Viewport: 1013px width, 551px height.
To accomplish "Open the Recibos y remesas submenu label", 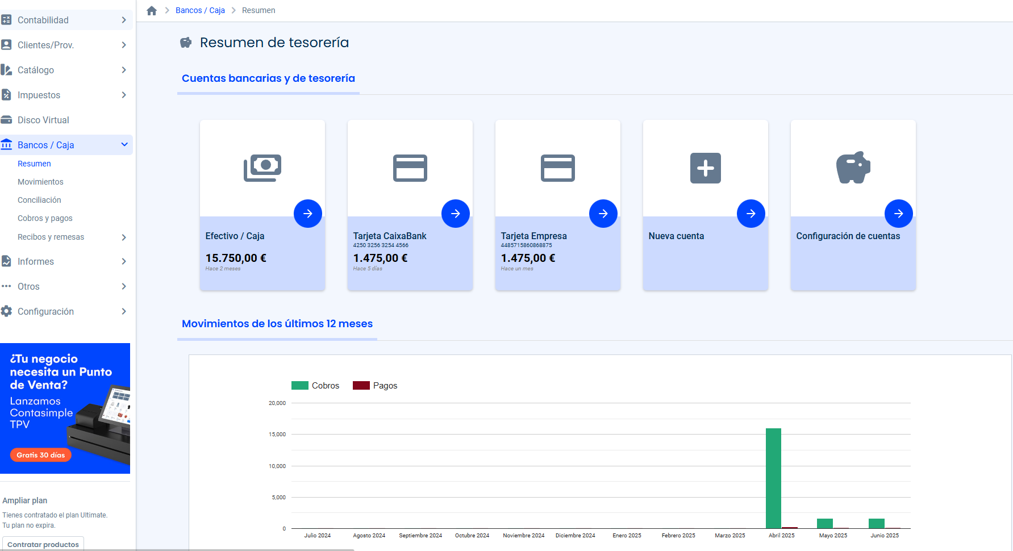I will (51, 237).
